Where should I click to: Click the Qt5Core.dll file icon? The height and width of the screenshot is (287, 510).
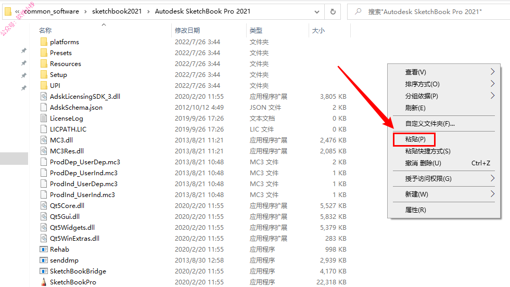pos(44,206)
